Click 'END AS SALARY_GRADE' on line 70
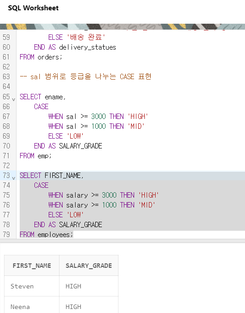The image size is (245, 313). 68,146
